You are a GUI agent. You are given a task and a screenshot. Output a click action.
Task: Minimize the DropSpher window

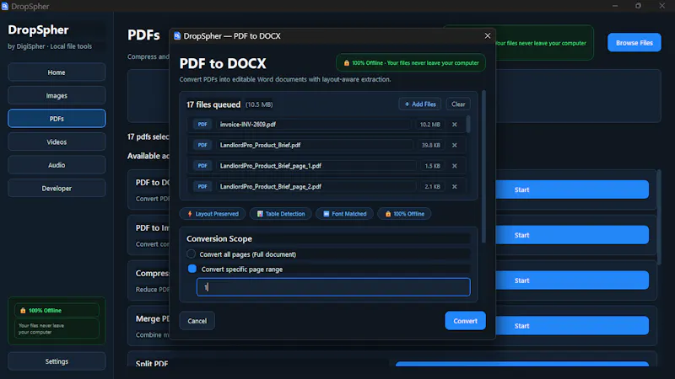coord(615,6)
